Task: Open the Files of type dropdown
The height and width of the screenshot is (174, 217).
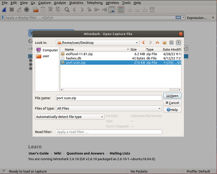Action: click(x=159, y=108)
